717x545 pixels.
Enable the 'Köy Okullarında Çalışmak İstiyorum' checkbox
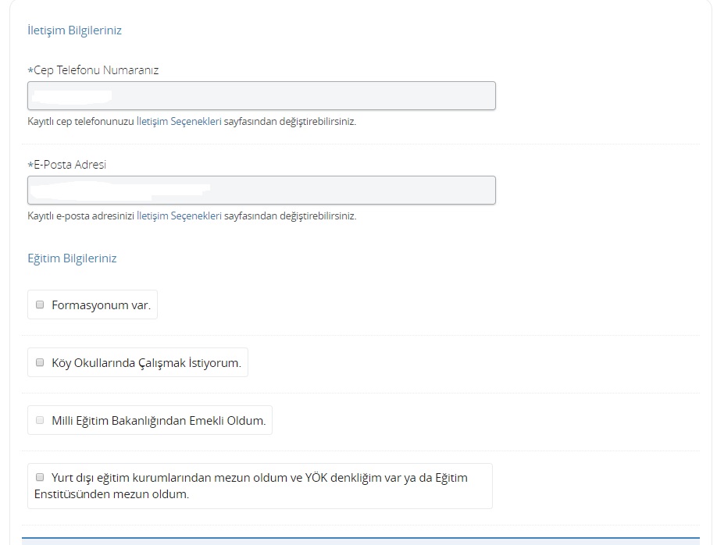40,362
